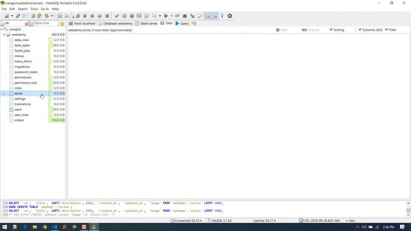Click the grey delete row icon
Image resolution: width=411 pixels, height=231 pixels.
(132, 16)
